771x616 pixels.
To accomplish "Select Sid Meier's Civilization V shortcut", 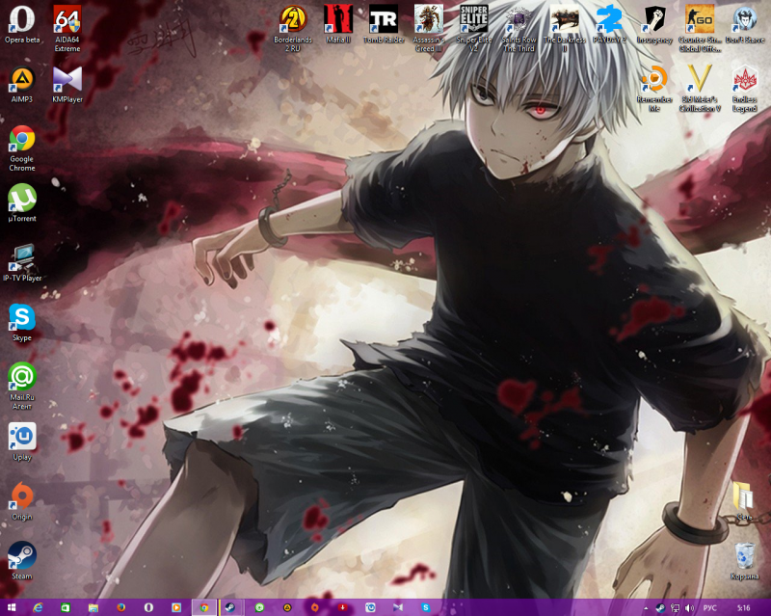I will 700,89.
